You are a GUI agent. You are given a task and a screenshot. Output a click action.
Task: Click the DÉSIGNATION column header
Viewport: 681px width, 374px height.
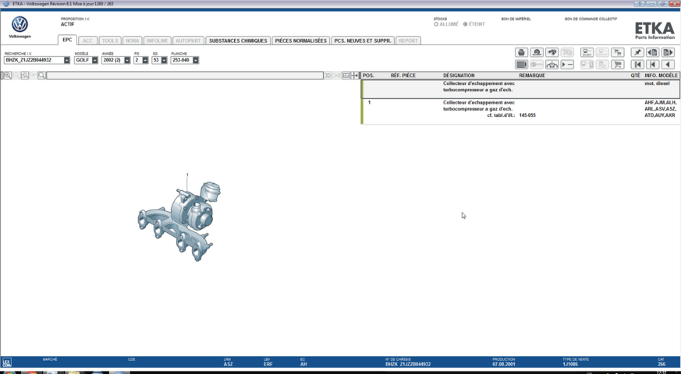point(459,76)
